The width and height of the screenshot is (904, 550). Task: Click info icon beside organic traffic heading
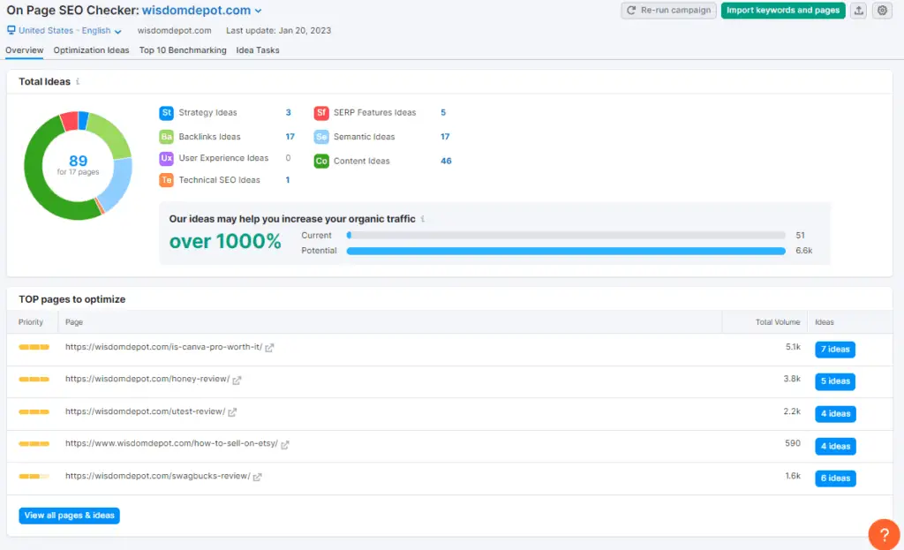[423, 219]
